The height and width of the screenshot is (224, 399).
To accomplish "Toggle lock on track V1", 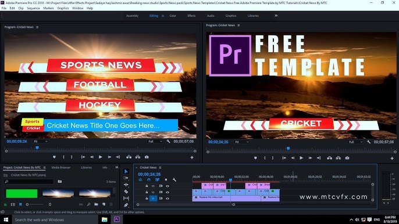I will (x=147, y=198).
